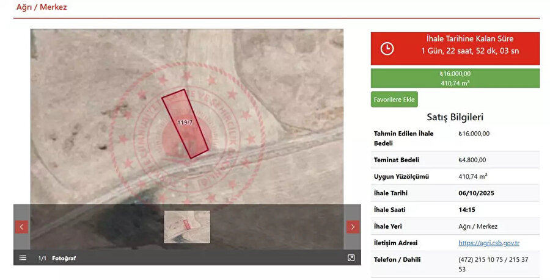This screenshot has width=550, height=280.
Task: Advance to the next photo using the right arrow
Action: pos(353,227)
